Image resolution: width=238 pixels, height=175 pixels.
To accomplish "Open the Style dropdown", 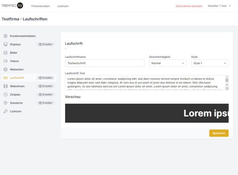I will click(x=209, y=63).
